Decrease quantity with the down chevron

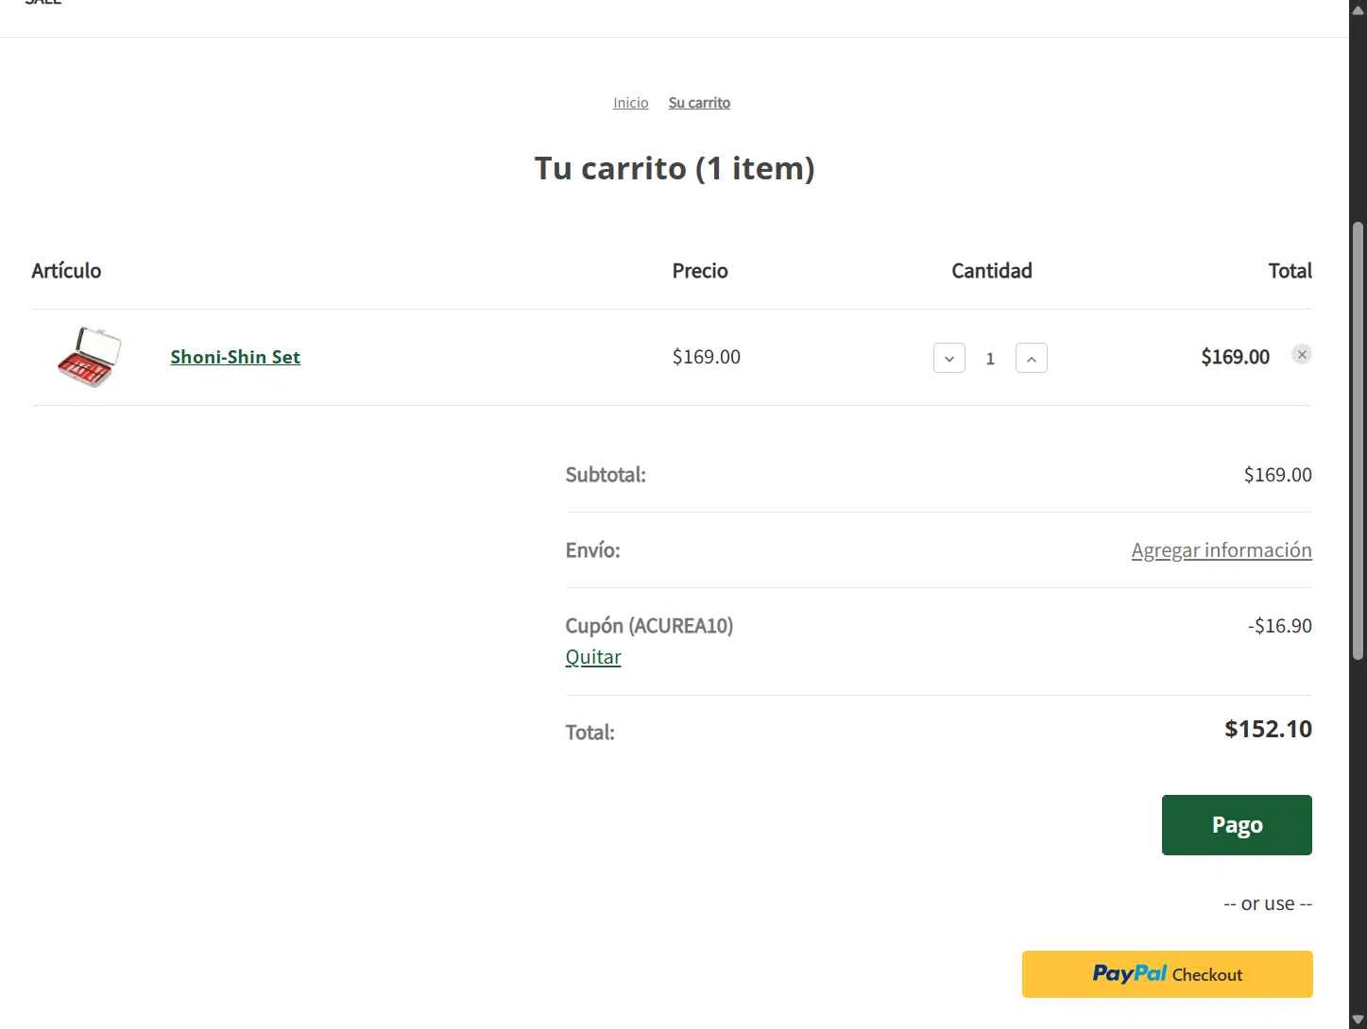(x=949, y=358)
